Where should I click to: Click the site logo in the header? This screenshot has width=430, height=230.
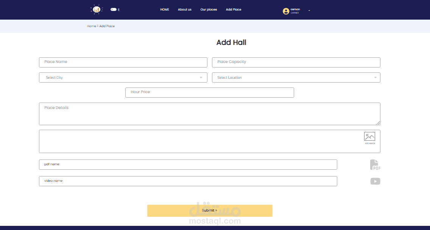[97, 9]
